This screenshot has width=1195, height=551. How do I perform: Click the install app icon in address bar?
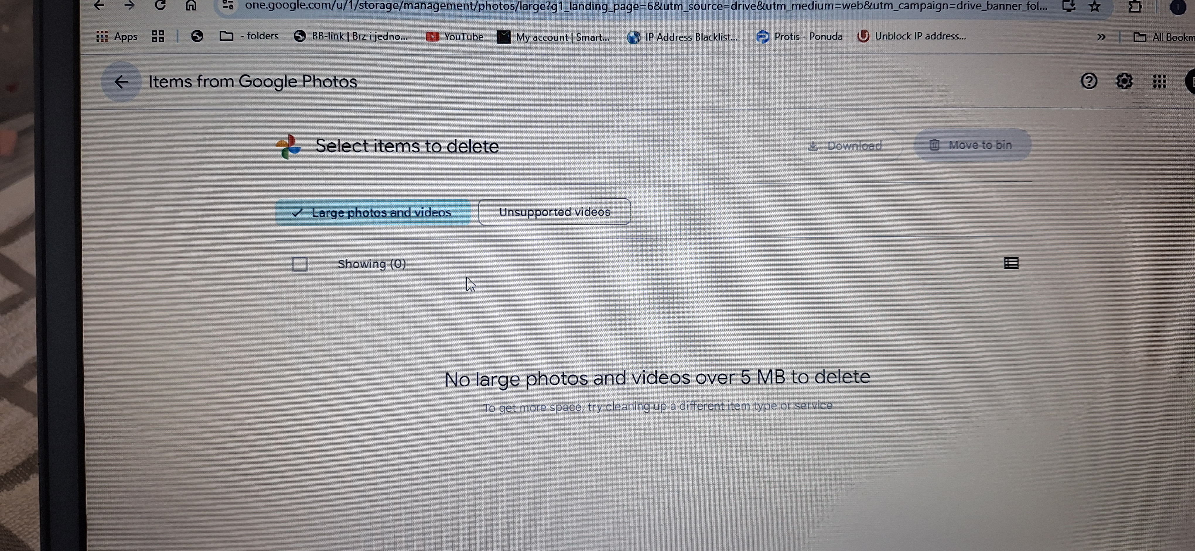pos(1069,6)
